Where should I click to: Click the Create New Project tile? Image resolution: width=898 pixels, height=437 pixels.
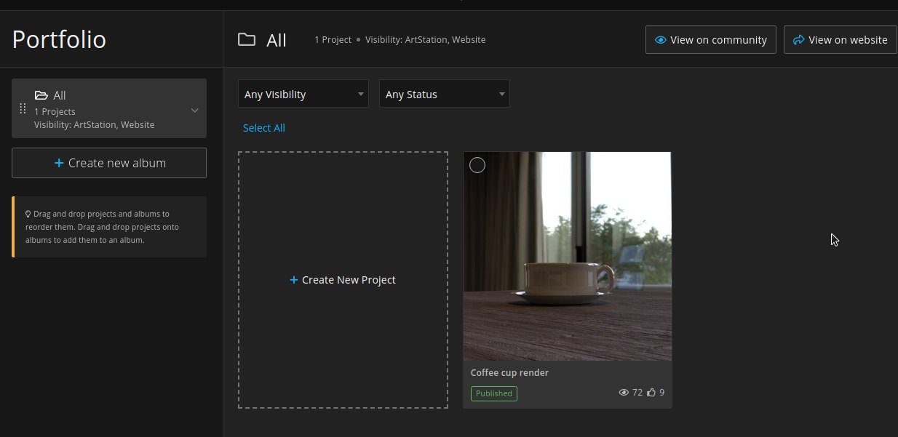pyautogui.click(x=343, y=280)
